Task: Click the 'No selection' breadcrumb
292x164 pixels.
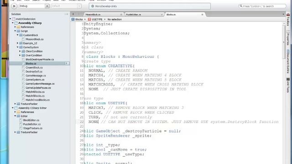Action: pyautogui.click(x=115, y=19)
